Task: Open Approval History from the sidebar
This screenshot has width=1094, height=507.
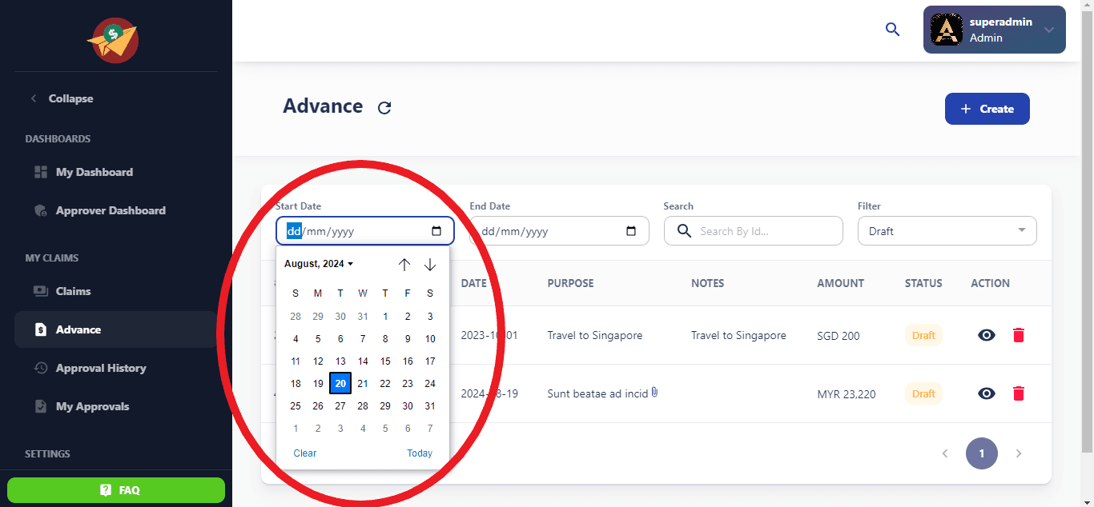Action: click(100, 368)
